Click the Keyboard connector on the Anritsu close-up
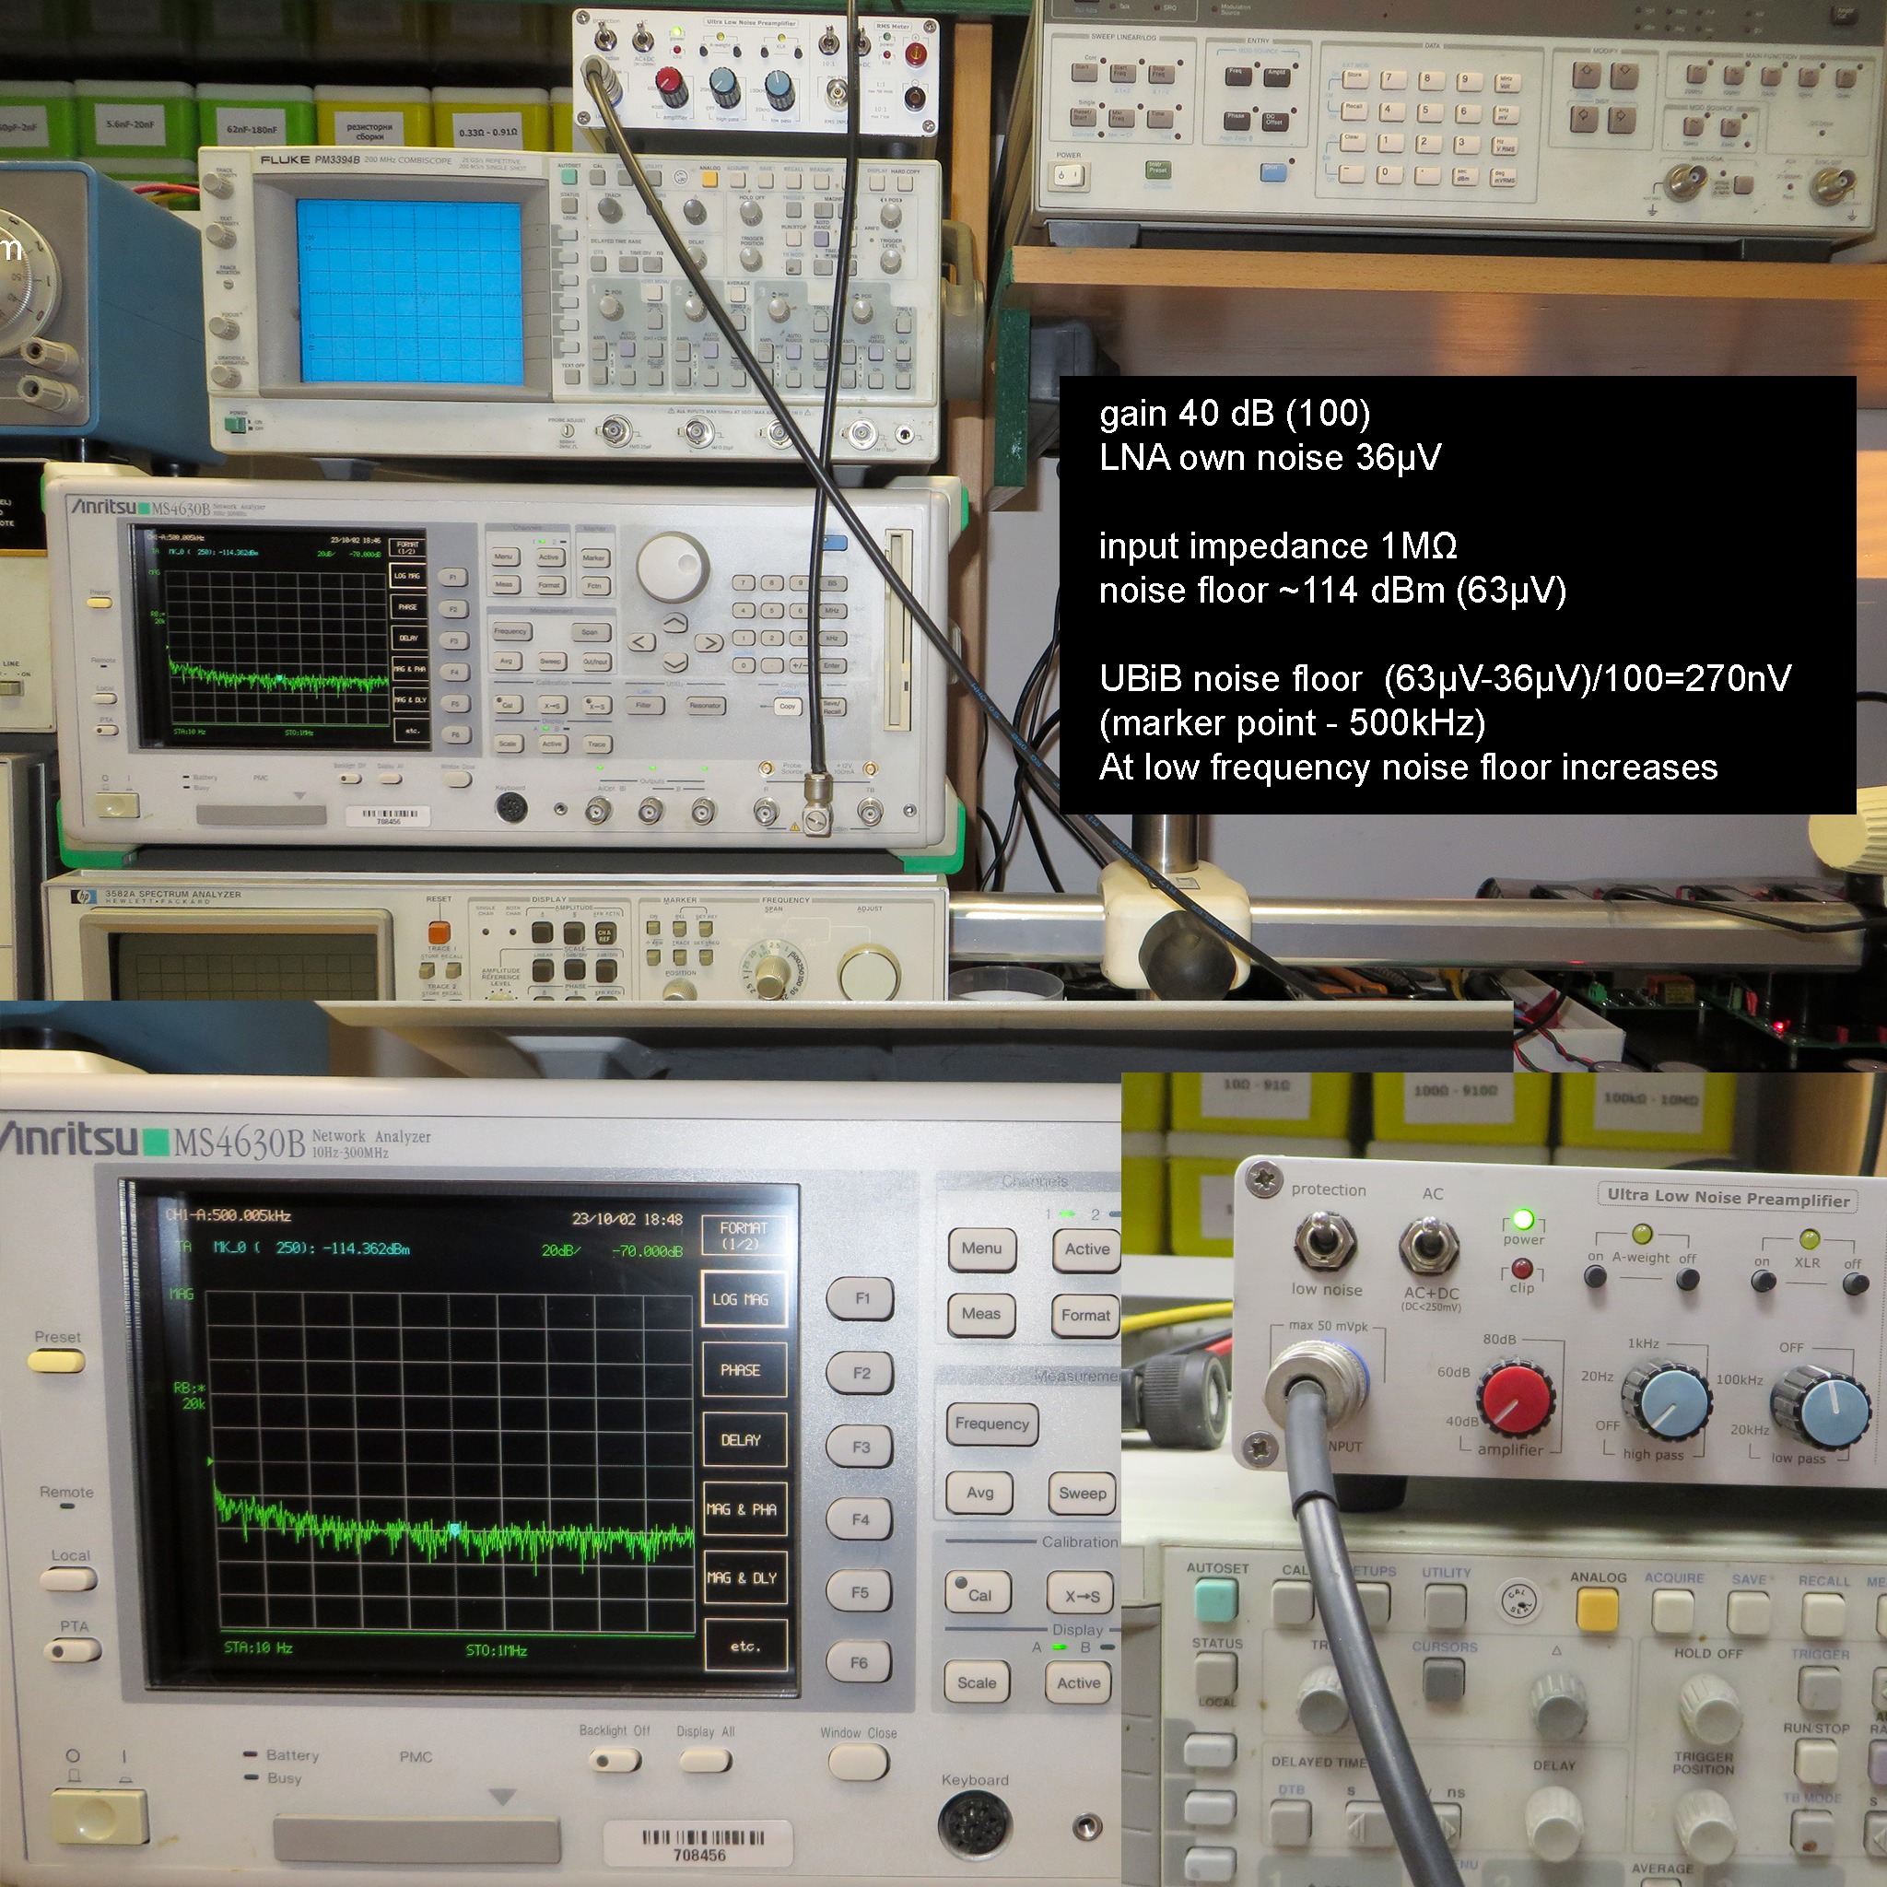Image resolution: width=1887 pixels, height=1887 pixels. click(x=974, y=1825)
